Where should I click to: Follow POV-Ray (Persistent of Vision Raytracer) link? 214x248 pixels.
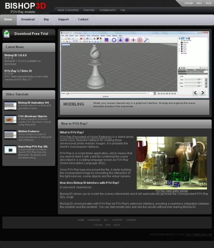86,137
